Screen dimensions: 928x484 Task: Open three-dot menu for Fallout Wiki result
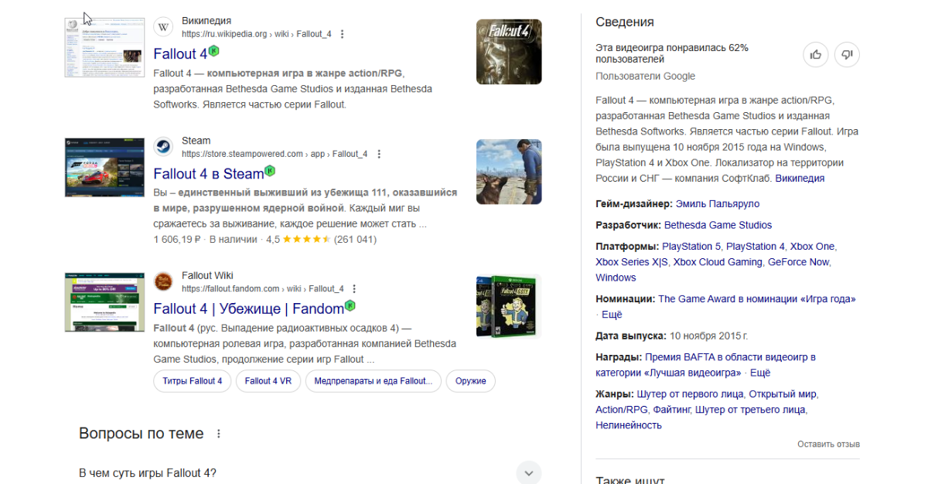(x=355, y=288)
